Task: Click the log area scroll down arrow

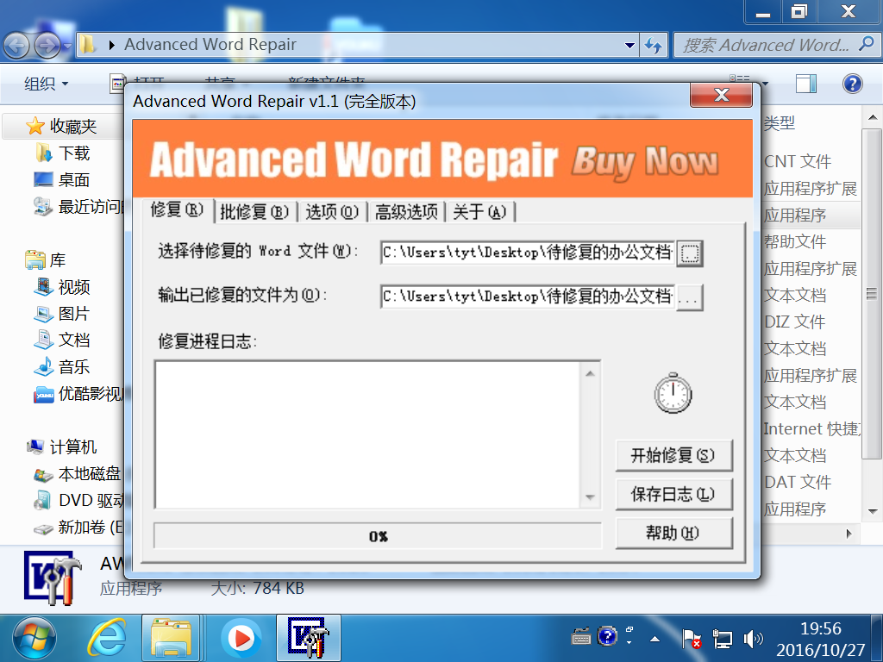Action: pyautogui.click(x=590, y=497)
